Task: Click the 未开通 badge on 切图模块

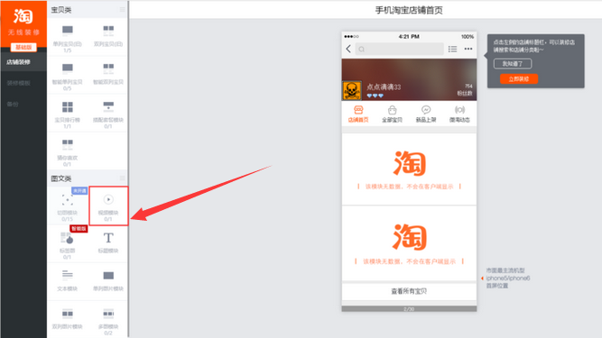Action: click(79, 190)
